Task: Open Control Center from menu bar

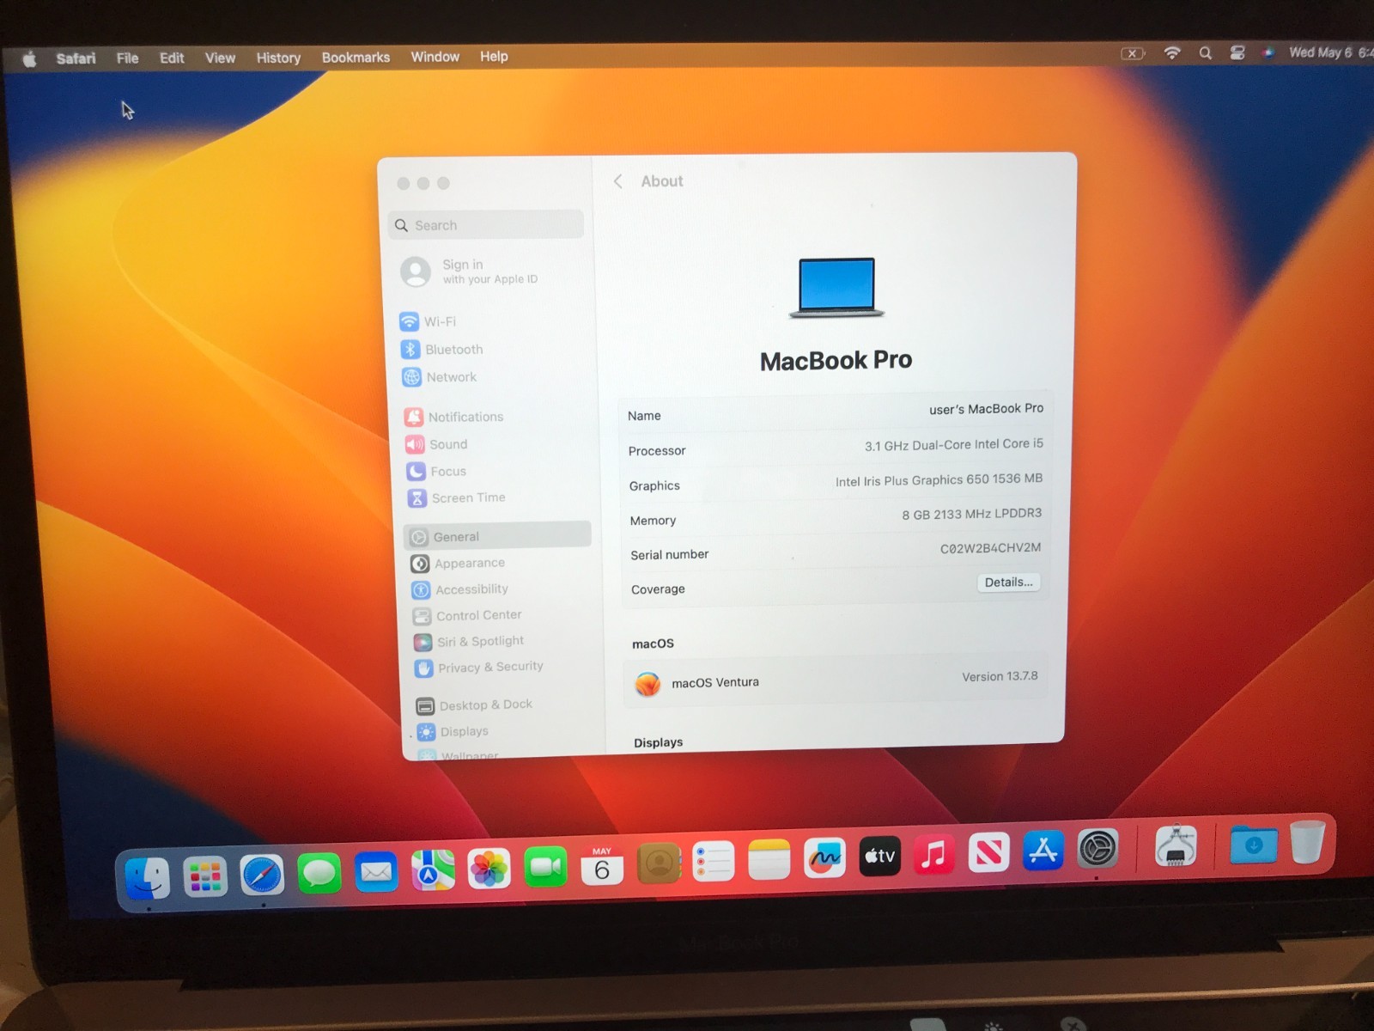Action: pyautogui.click(x=1237, y=53)
